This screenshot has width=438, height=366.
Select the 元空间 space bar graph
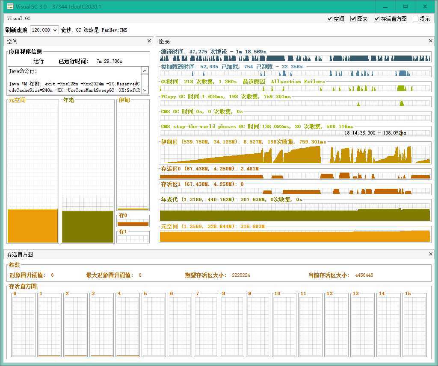pos(33,173)
